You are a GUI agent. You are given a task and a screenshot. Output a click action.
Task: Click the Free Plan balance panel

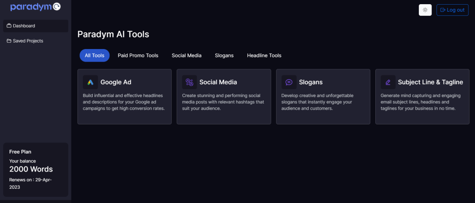coord(36,170)
